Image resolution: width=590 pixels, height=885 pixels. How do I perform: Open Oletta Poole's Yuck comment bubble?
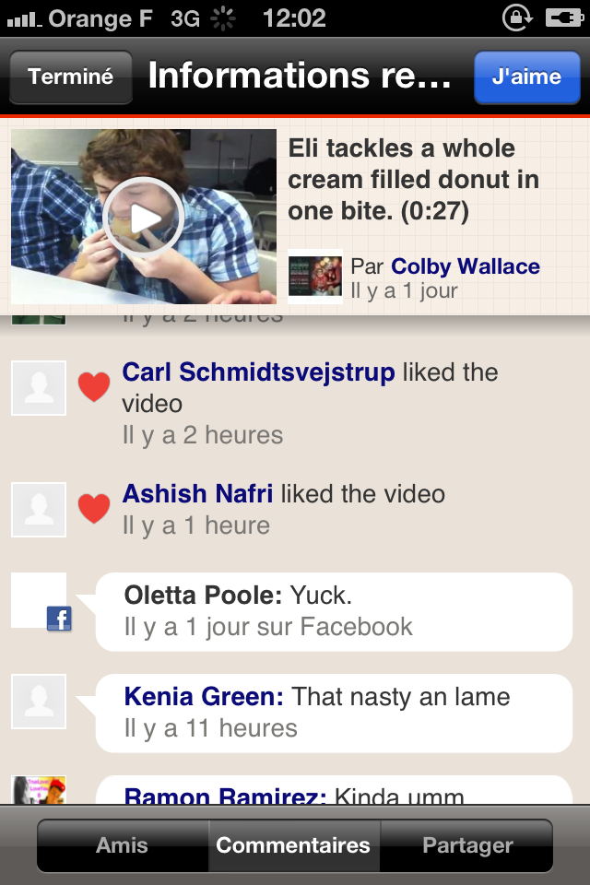pos(334,611)
